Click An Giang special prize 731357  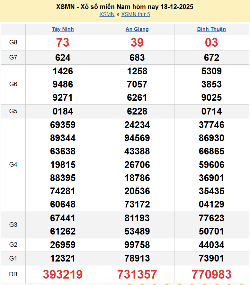point(137,274)
